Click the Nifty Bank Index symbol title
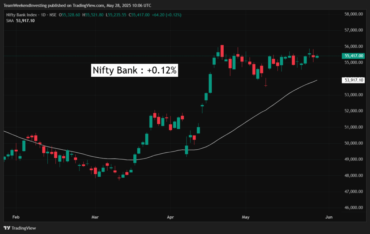The height and width of the screenshot is (234, 370). [x=21, y=15]
